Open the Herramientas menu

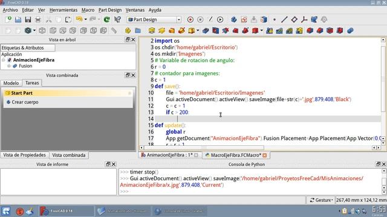click(x=63, y=10)
